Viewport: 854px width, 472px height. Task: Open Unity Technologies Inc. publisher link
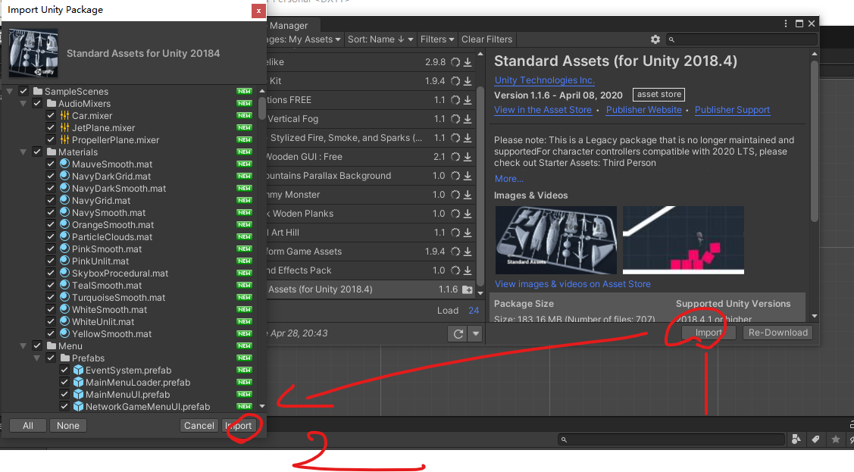pos(544,80)
